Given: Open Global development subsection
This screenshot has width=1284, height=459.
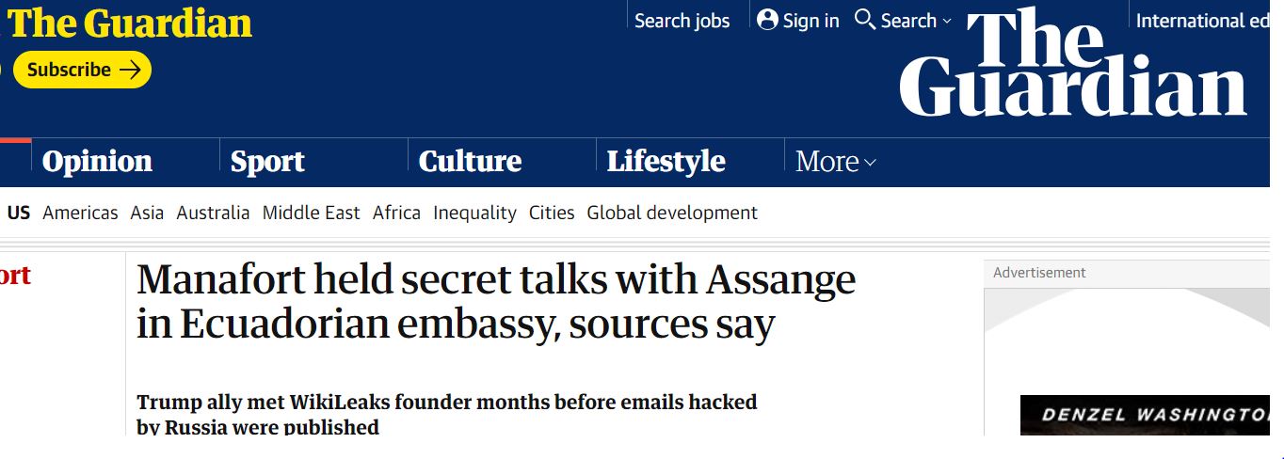Looking at the screenshot, I should click(x=671, y=213).
